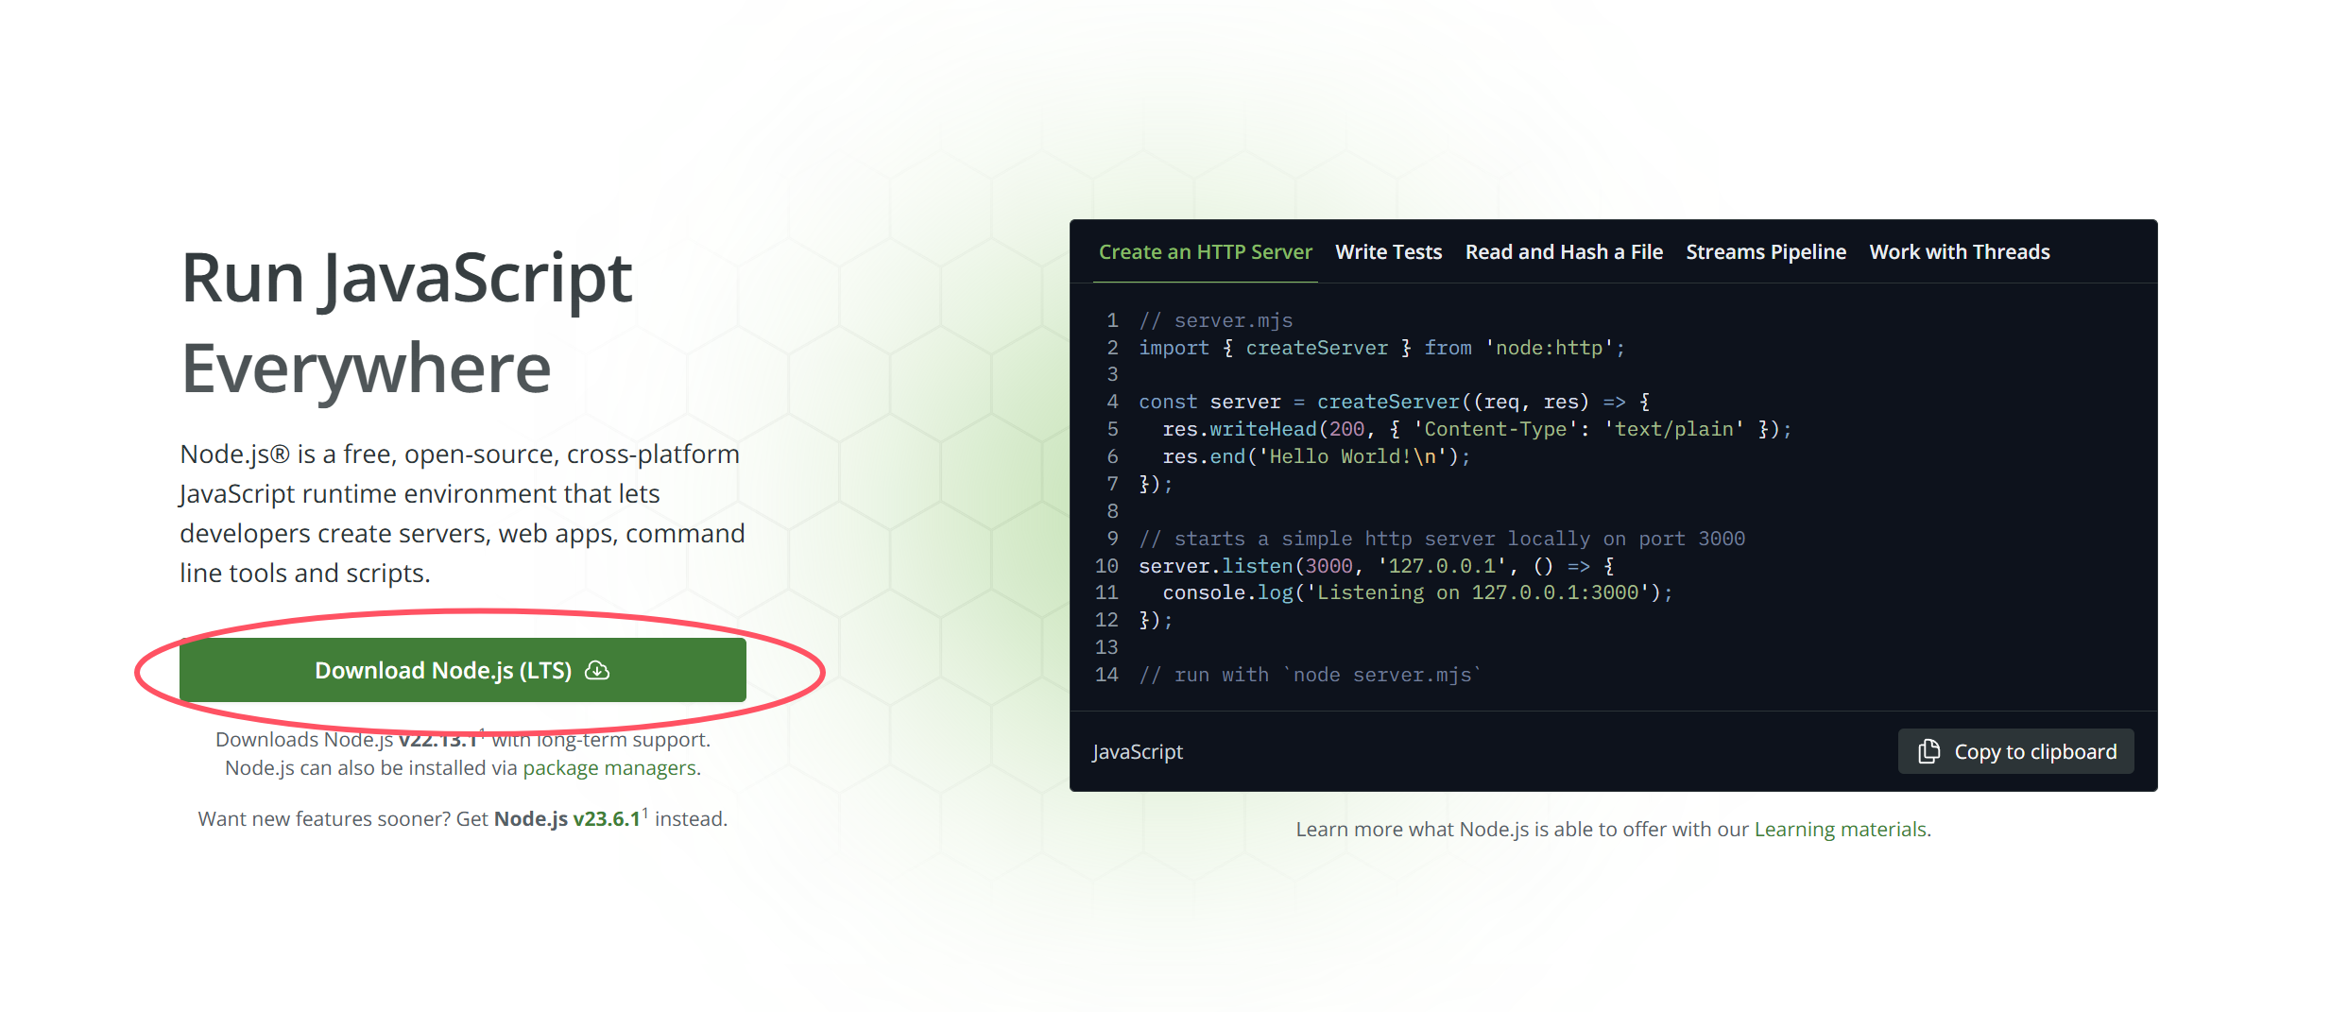2348x1012 pixels.
Task: Click the 'const server = createServer' line
Action: click(x=1395, y=403)
